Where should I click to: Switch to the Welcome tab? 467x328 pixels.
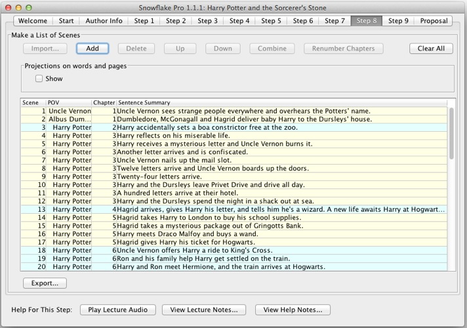click(x=33, y=21)
